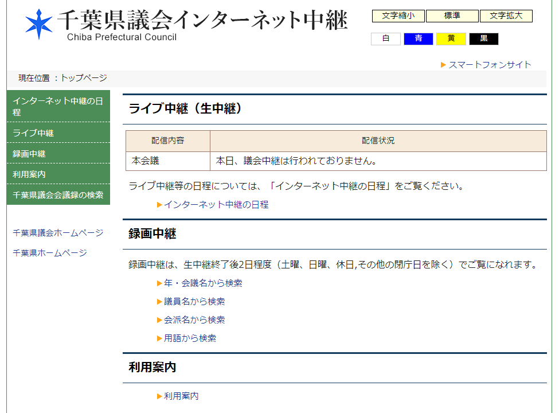559x413 pixels.
Task: Click the 文字縮小 text size button
Action: (398, 16)
